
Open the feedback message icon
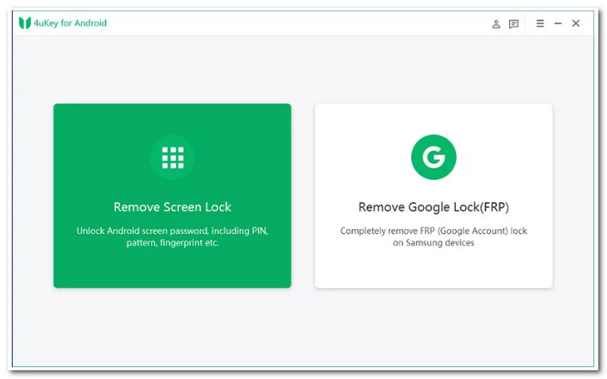pos(514,24)
